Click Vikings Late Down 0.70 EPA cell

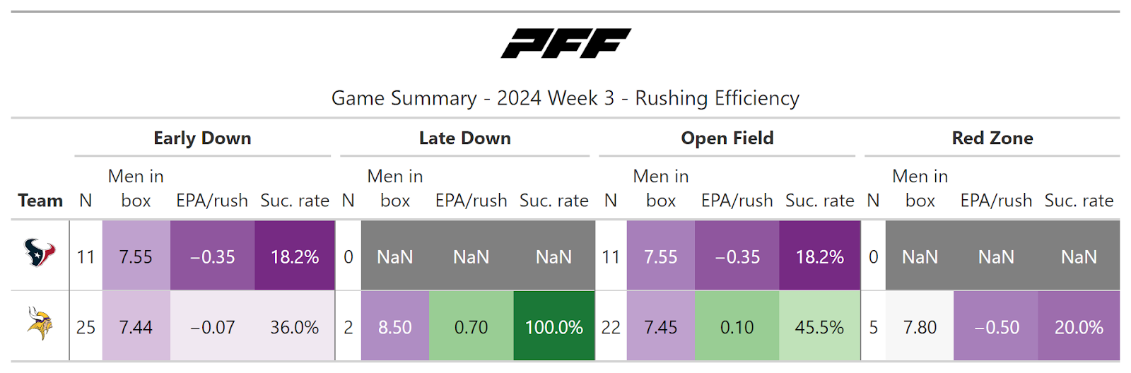(471, 327)
